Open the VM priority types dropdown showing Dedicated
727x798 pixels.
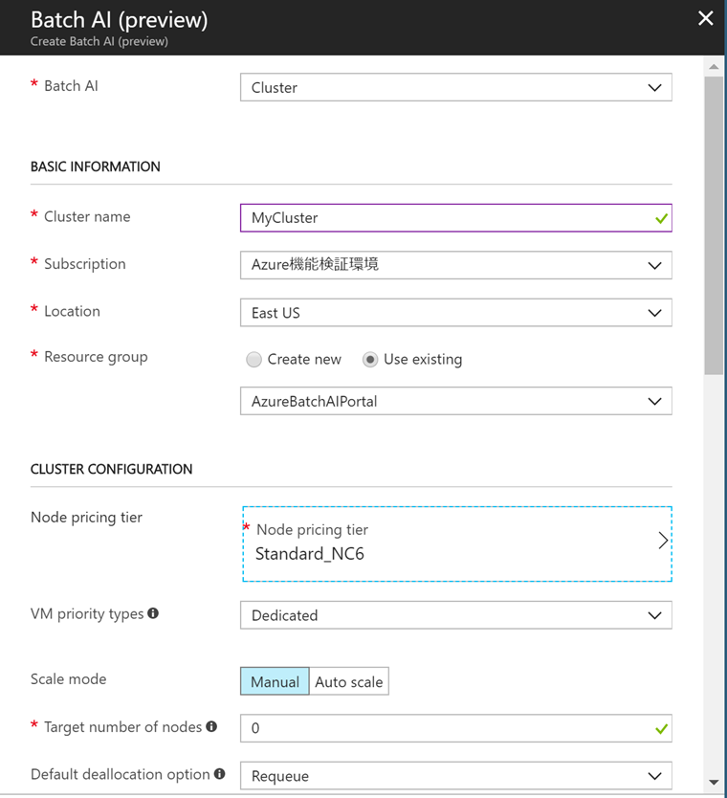(456, 615)
